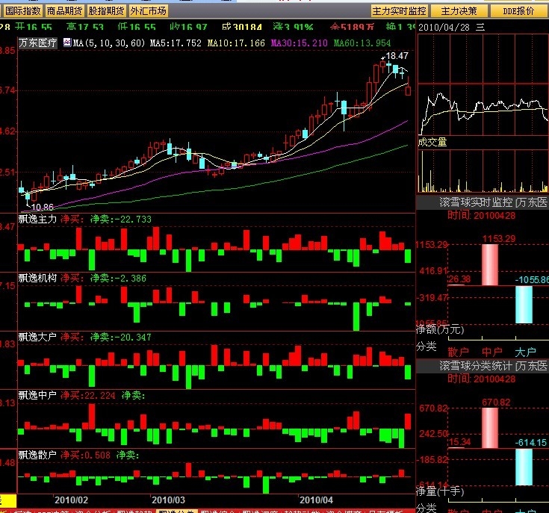Image resolution: width=549 pixels, height=513 pixels.
Task: Click the 净买:22.224 value
Action: [87, 396]
